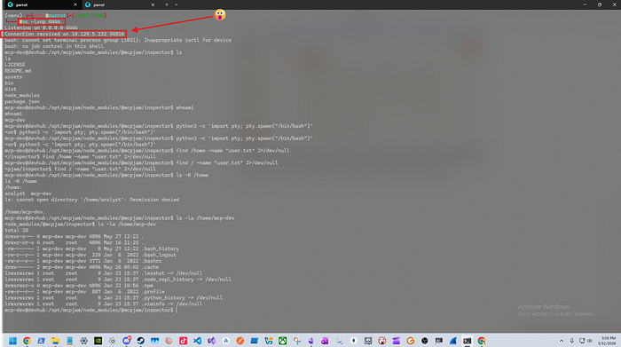Image resolution: width=621 pixels, height=347 pixels.
Task: Open the purple Outlook icon in taskbar
Action: [326, 341]
